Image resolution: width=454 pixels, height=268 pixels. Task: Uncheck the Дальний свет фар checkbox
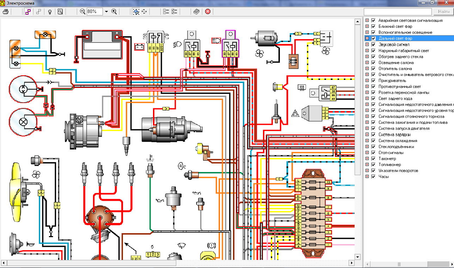click(373, 38)
